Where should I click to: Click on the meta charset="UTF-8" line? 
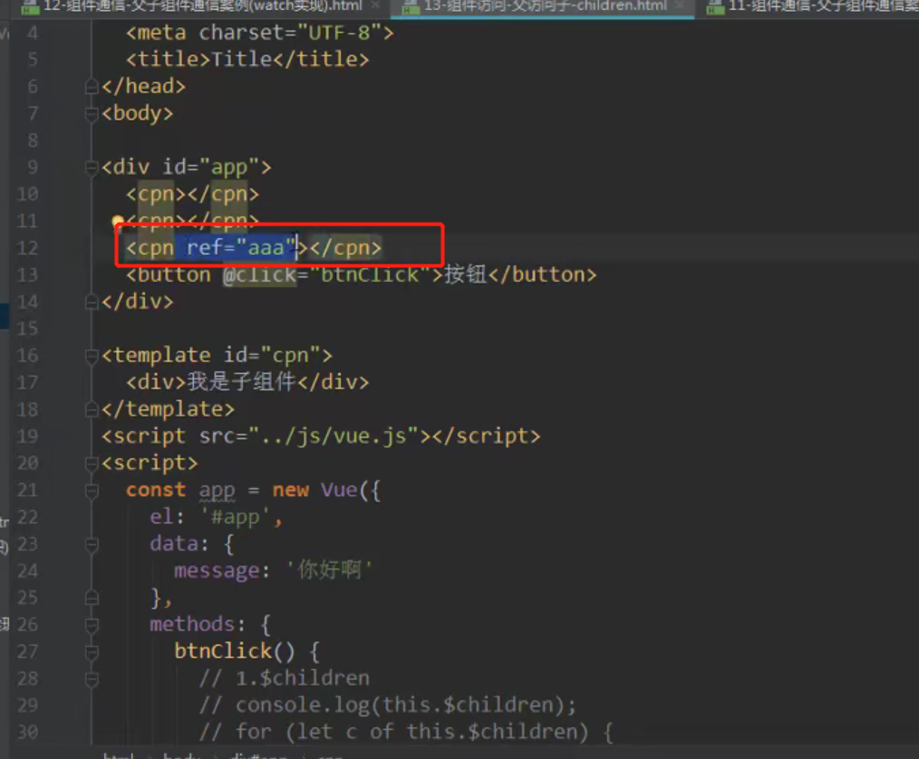point(259,33)
